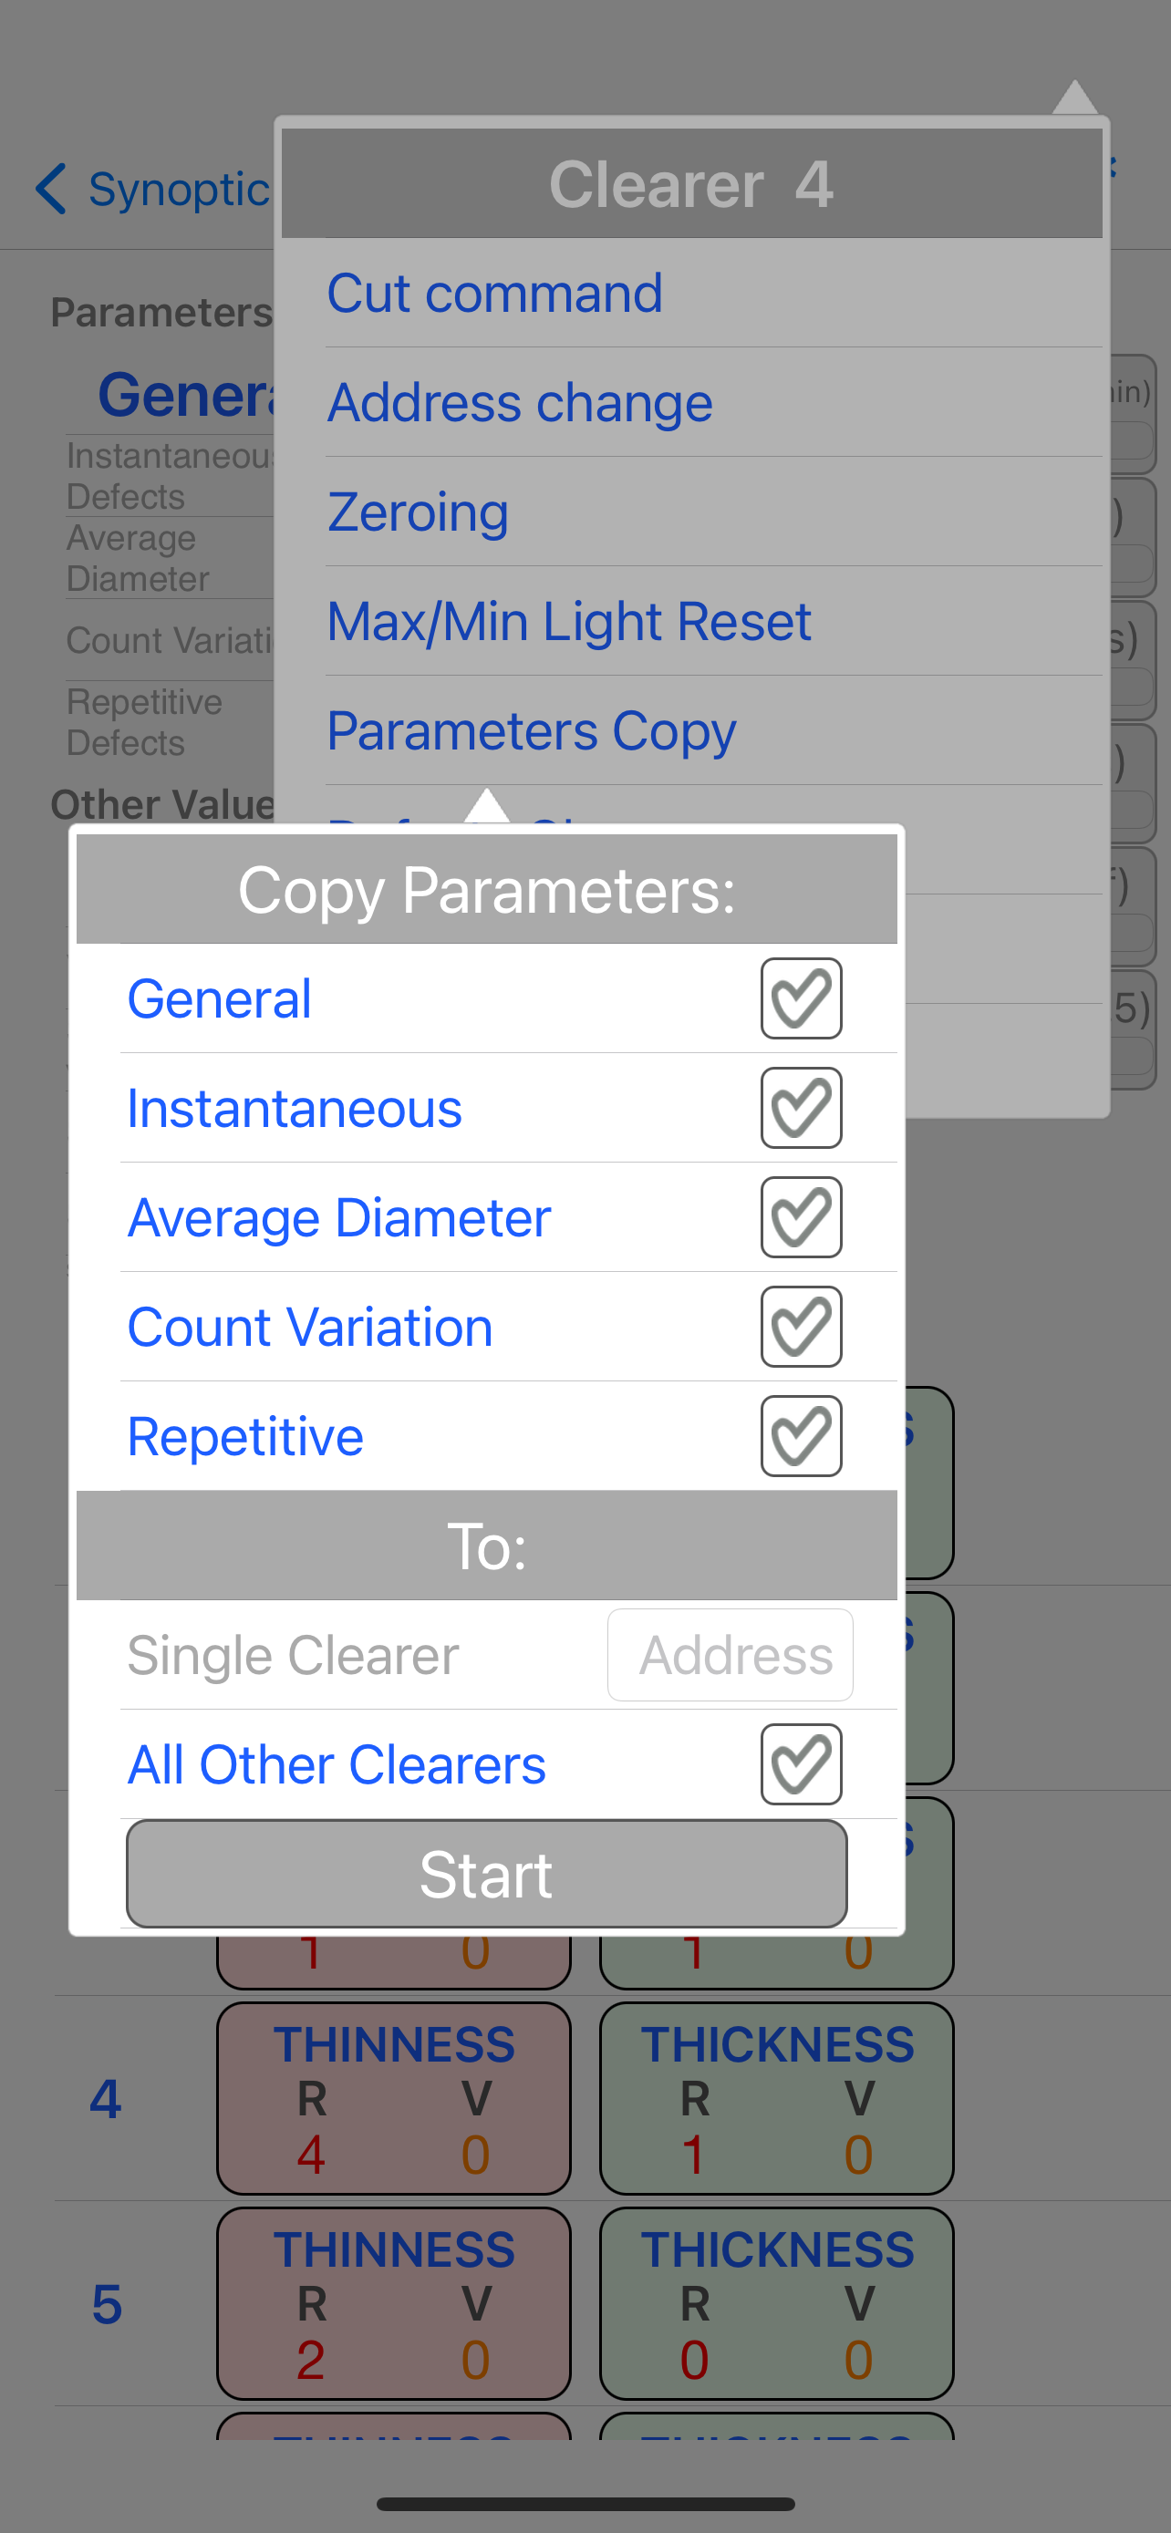Toggle the Average Diameter checkbox
This screenshot has width=1171, height=2533.
coord(801,1216)
